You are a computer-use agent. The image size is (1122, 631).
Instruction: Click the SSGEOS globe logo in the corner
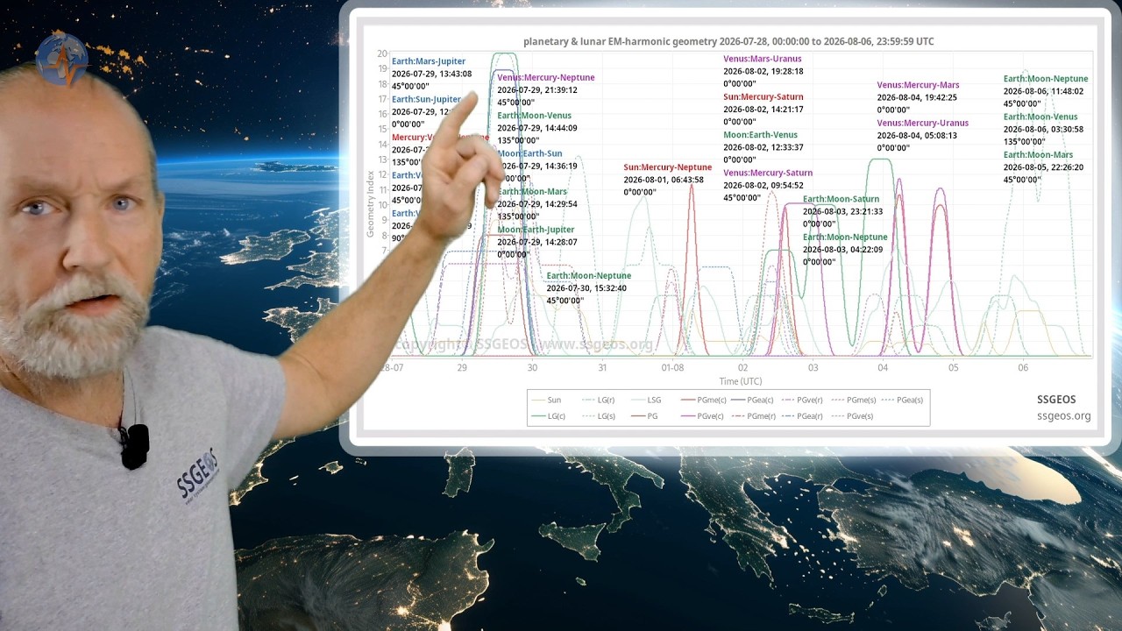pyautogui.click(x=61, y=60)
